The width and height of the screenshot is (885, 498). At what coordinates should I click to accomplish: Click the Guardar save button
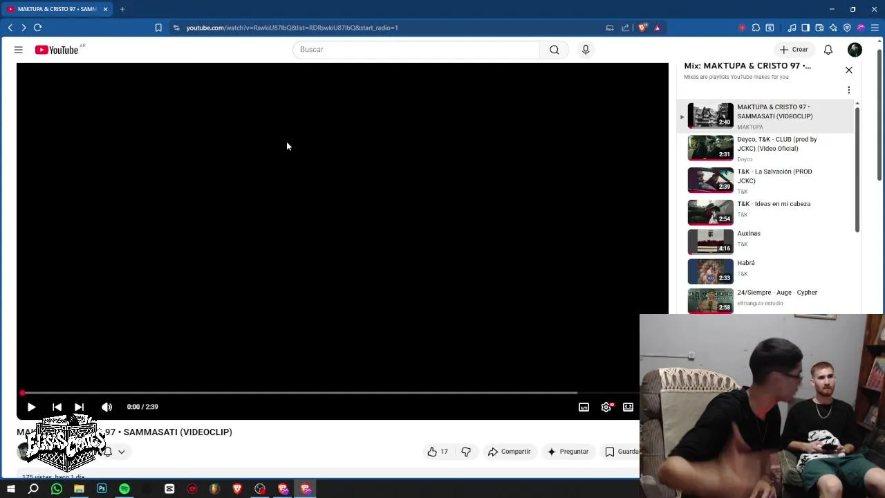tap(621, 452)
